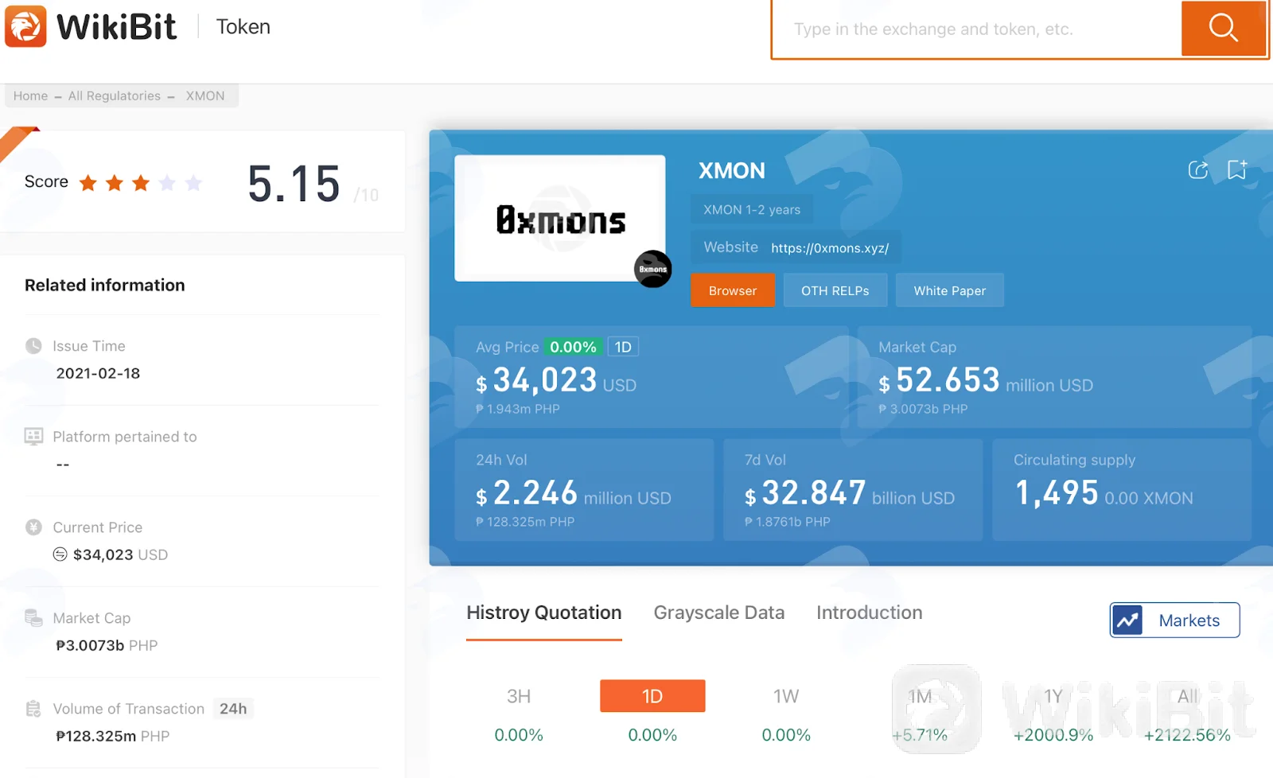Click the orange search magnifier button

pos(1223,29)
